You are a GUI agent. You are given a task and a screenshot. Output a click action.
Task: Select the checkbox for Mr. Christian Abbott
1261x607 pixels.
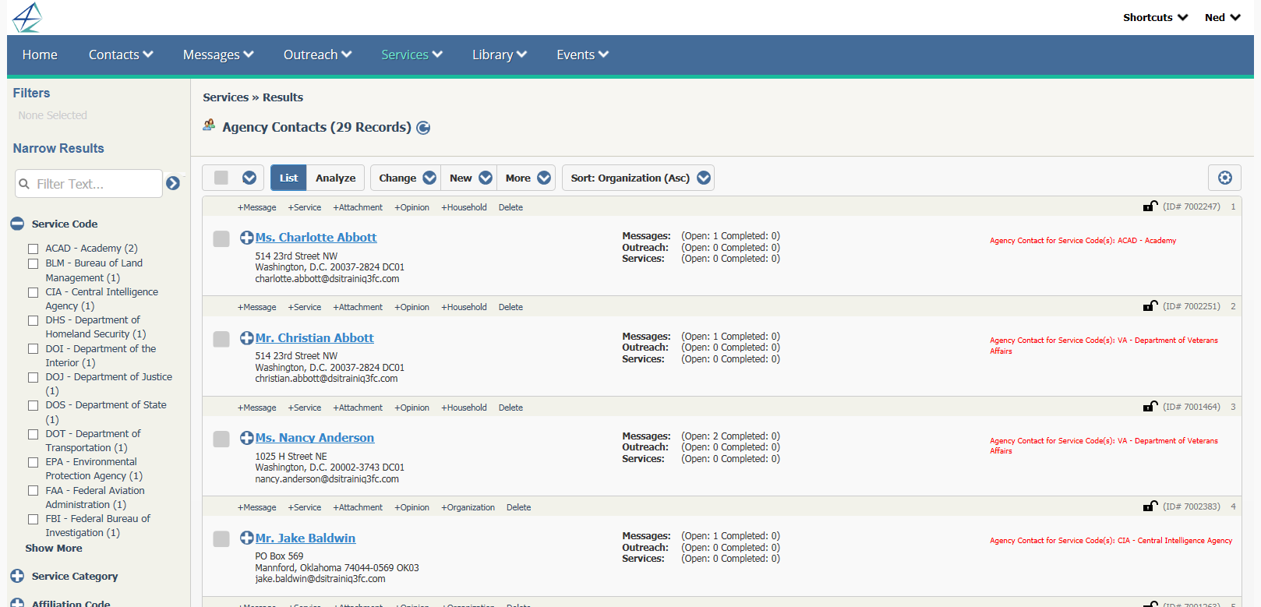point(221,339)
